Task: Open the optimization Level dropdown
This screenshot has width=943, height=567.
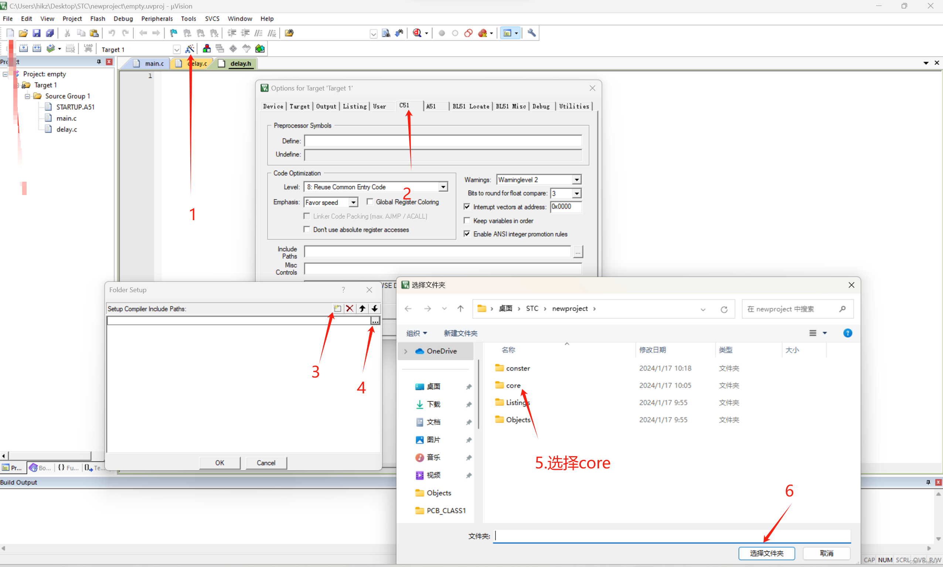Action: 443,187
